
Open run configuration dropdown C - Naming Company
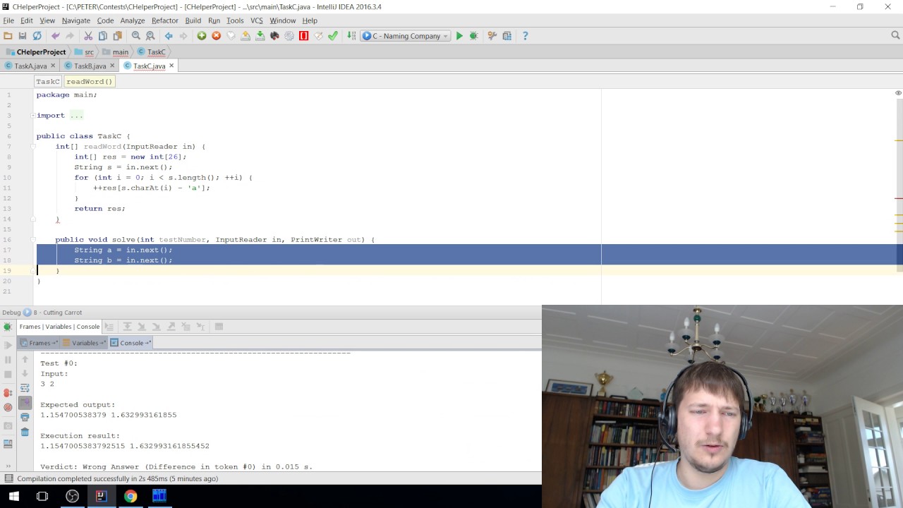pos(406,36)
